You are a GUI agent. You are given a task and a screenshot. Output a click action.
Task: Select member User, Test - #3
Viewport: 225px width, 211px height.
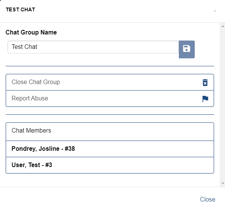click(110, 165)
